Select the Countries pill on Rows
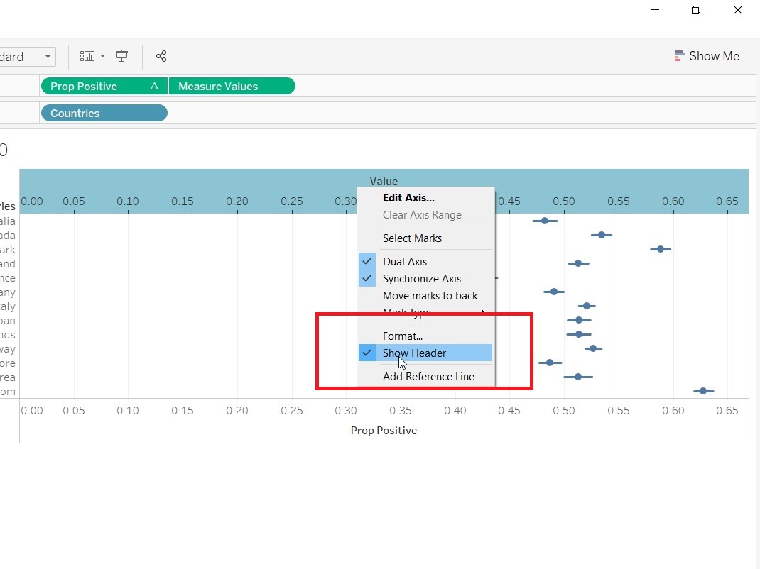The image size is (760, 569). [104, 114]
